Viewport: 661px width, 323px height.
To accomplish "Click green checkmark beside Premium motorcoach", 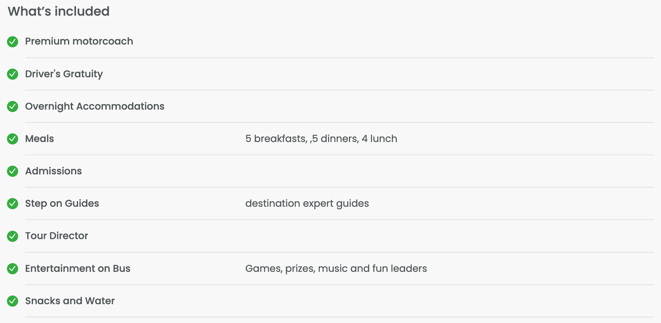I will 13,42.
